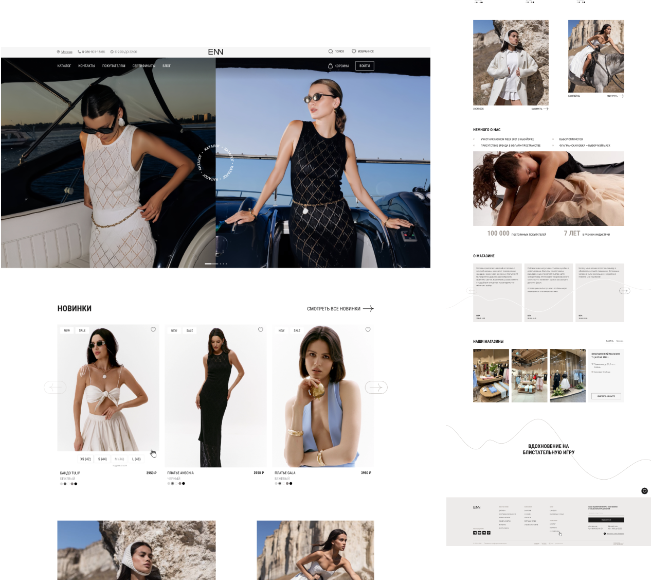Select size XS (42) for Бандо Tulip
The height and width of the screenshot is (580, 651).
coord(85,459)
